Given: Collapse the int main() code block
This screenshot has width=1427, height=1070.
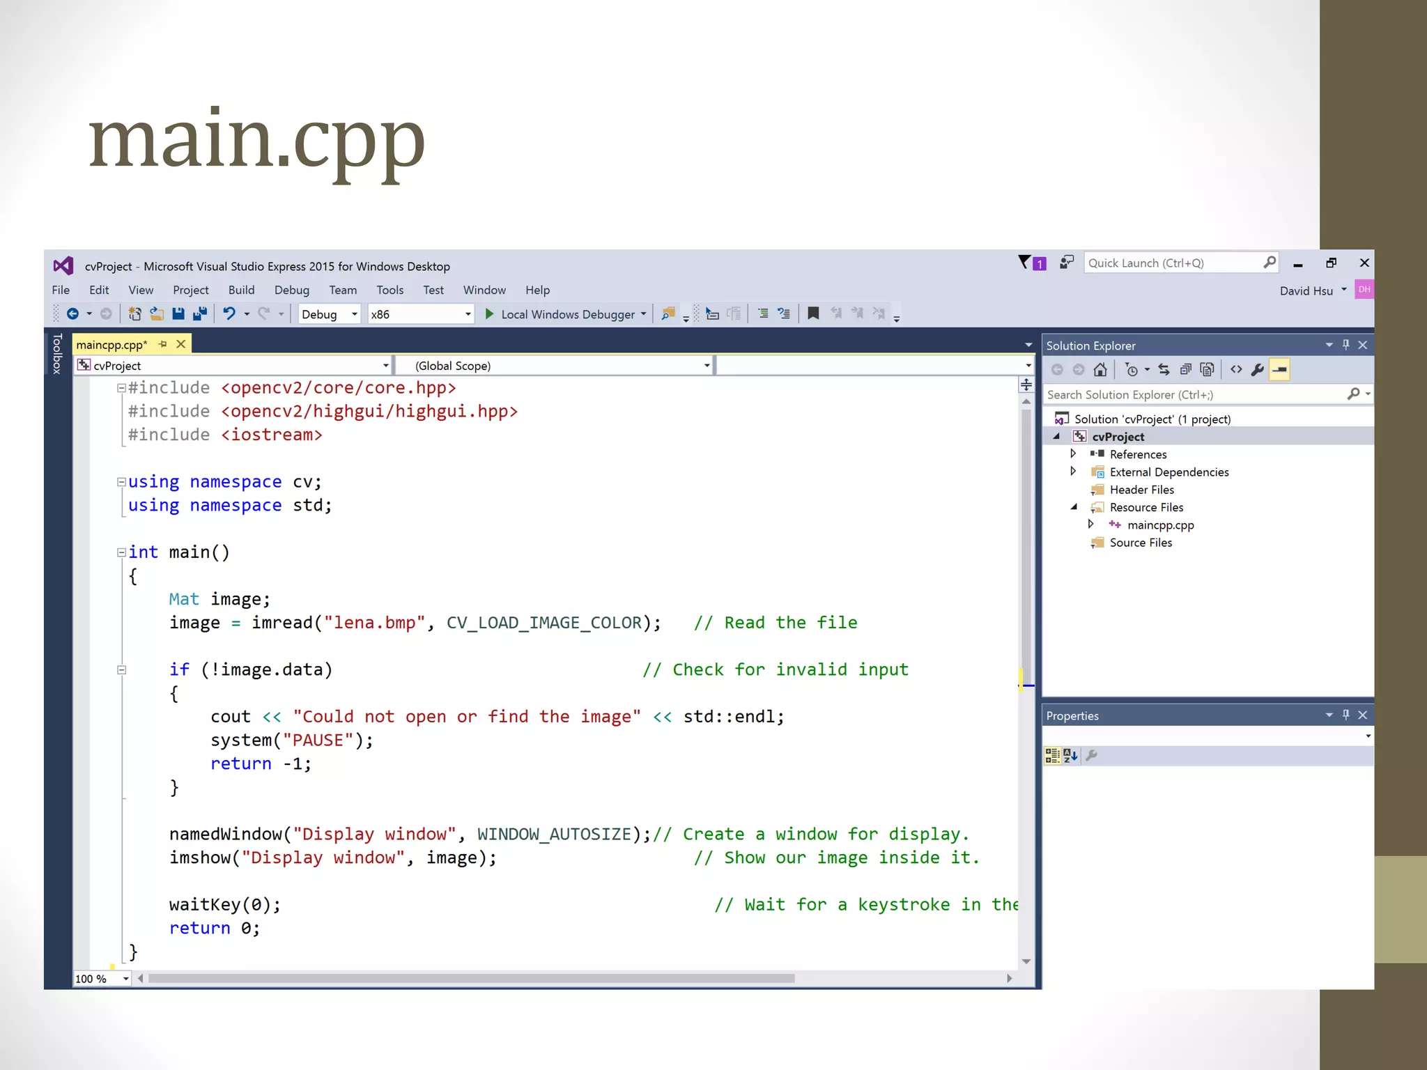Looking at the screenshot, I should 121,552.
